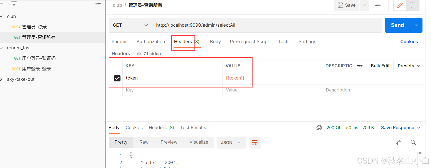Collapse the club collection
This screenshot has height=168, width=431.
pyautogui.click(x=2, y=16)
